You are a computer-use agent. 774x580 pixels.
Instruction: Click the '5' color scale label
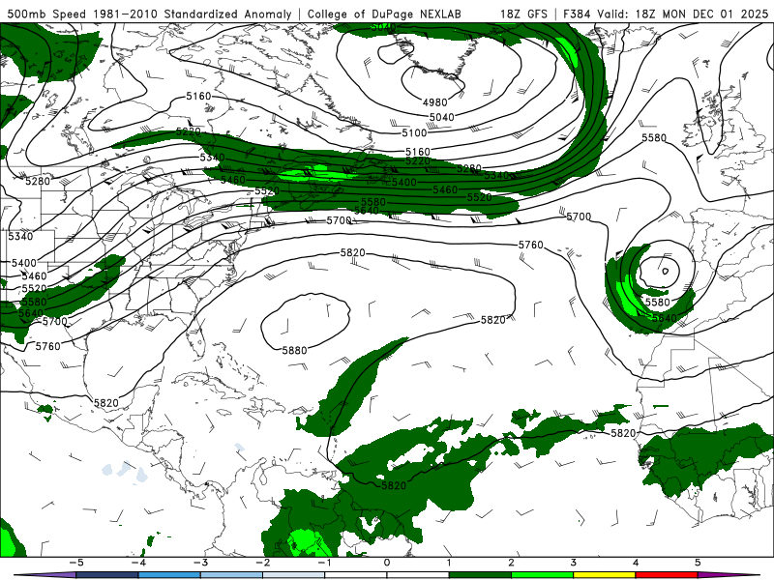point(698,563)
